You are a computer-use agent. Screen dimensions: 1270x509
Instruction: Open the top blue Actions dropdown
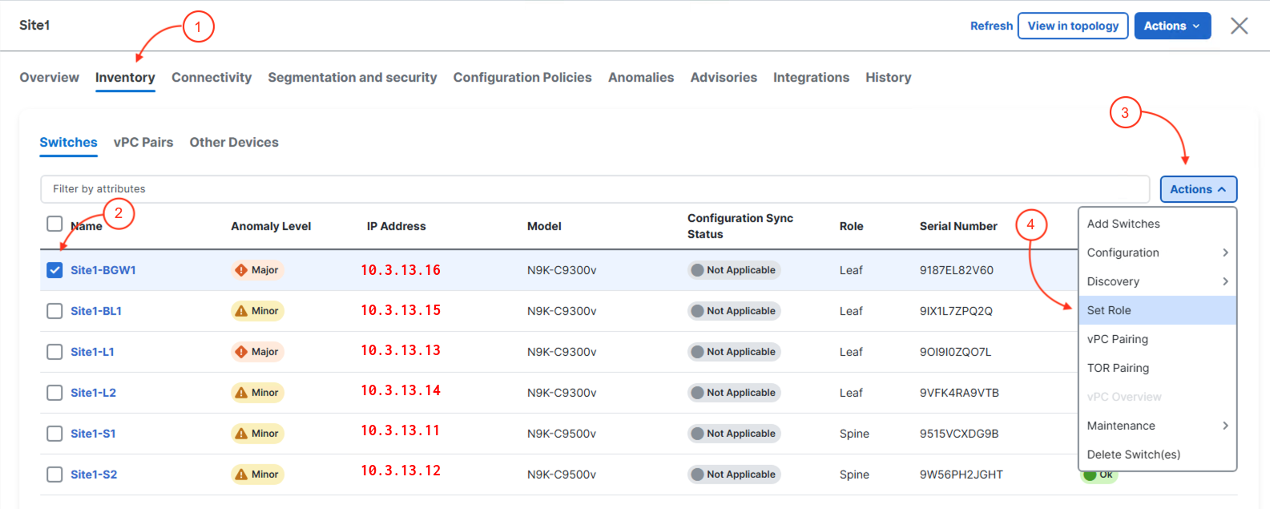[1172, 26]
